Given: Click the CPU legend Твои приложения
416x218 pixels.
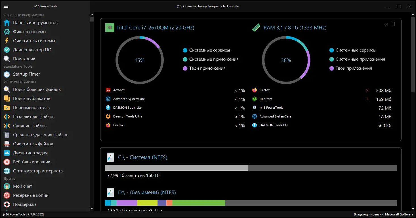Looking at the screenshot, I should [x=207, y=68].
